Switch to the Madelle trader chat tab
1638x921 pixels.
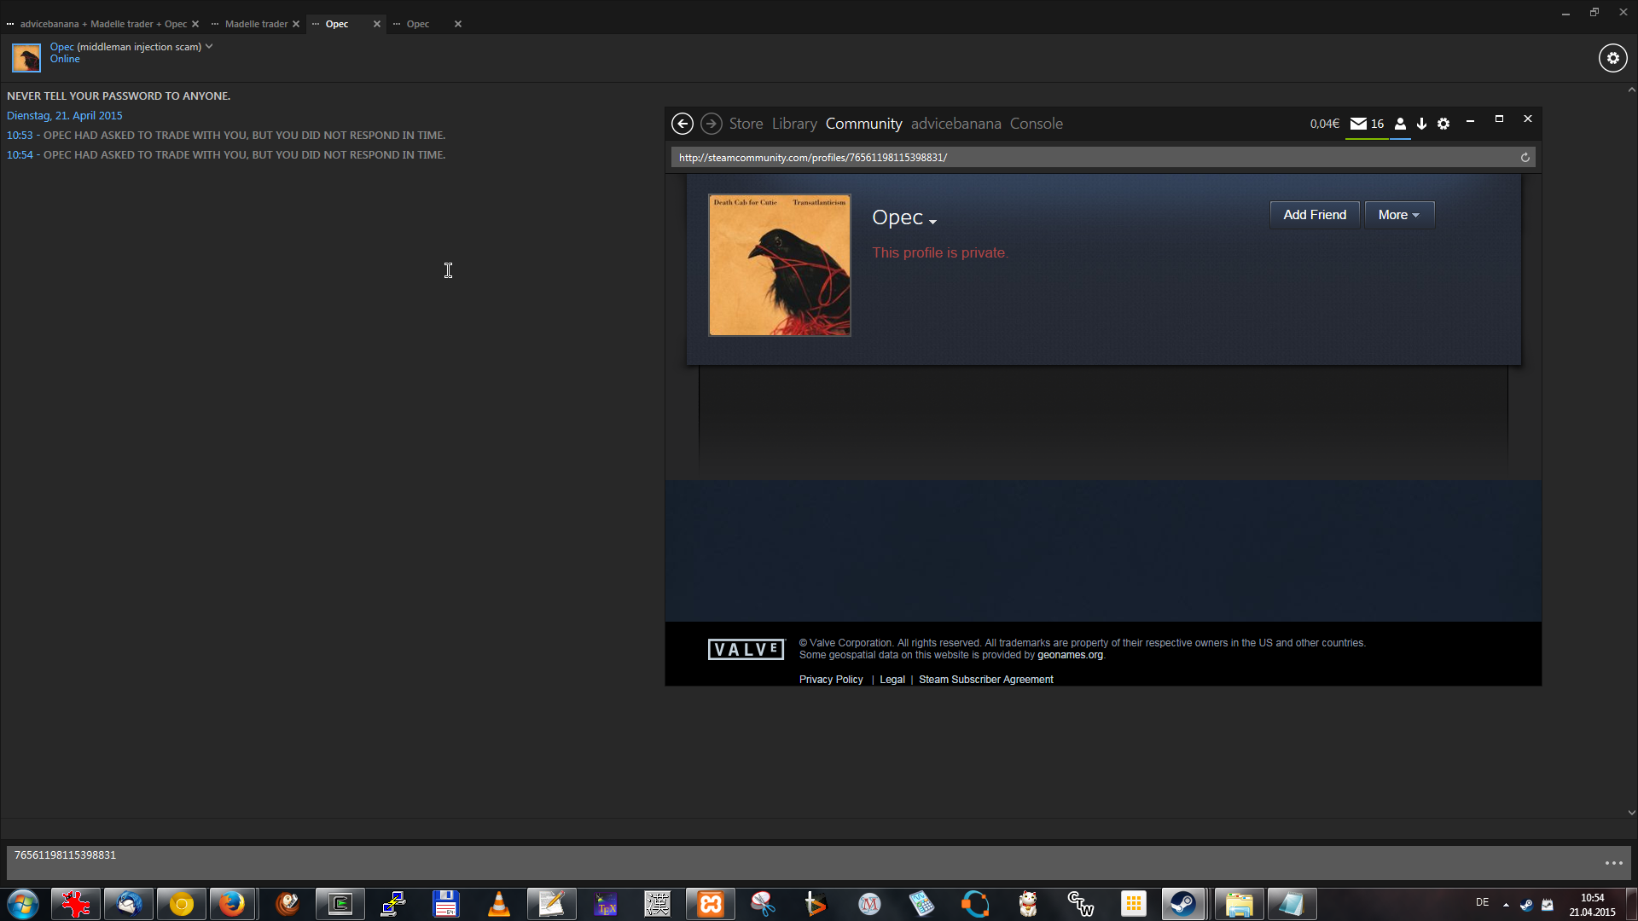[256, 24]
